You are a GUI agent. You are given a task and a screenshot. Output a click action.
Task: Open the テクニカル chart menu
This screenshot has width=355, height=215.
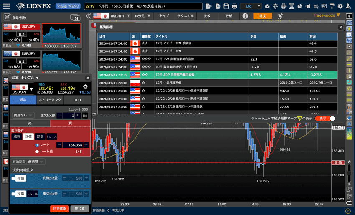[x=185, y=16]
